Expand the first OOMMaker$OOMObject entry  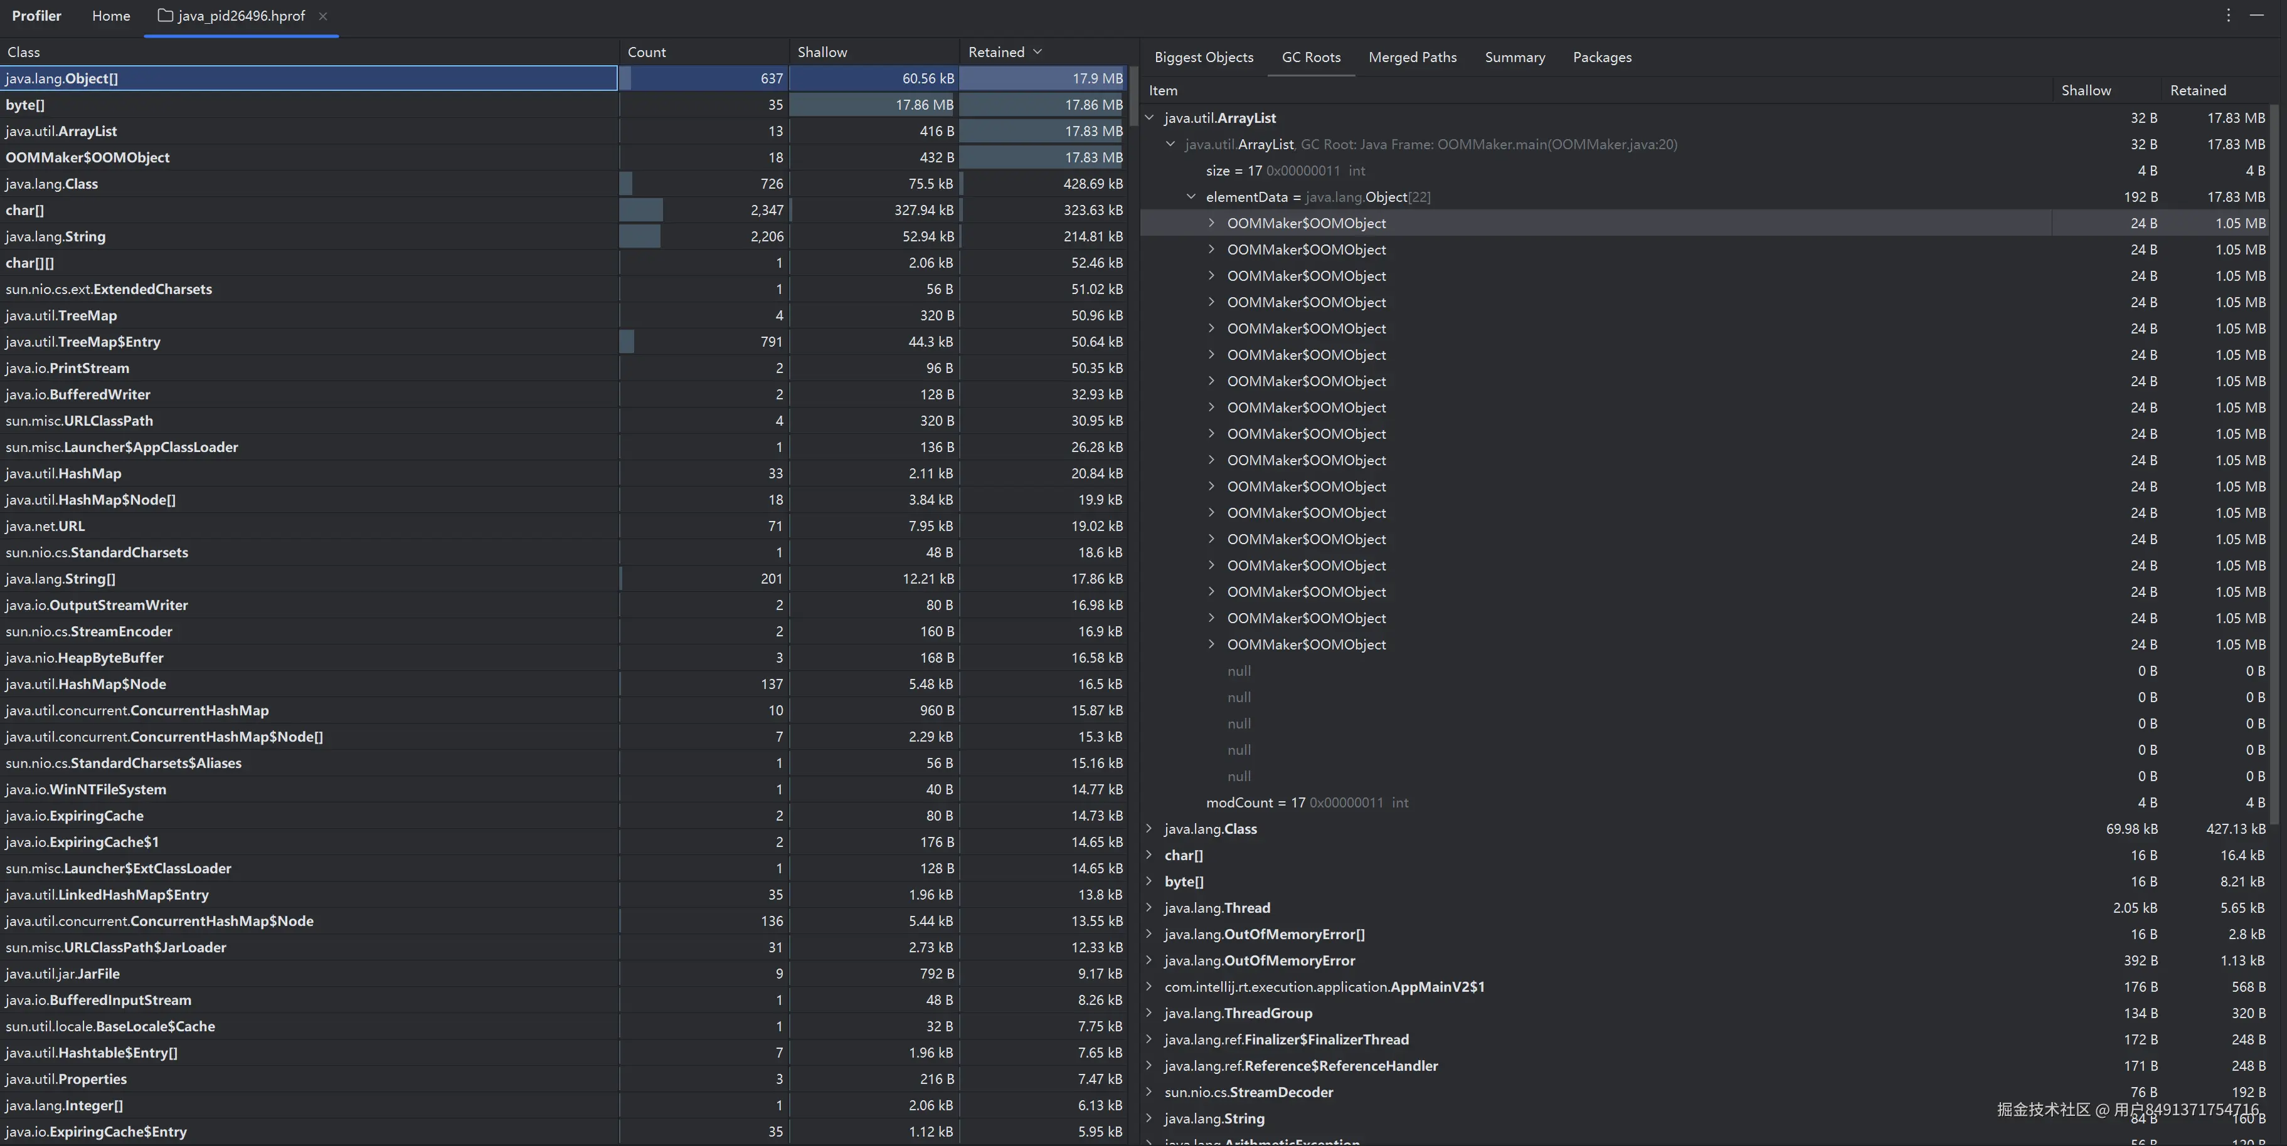point(1211,223)
